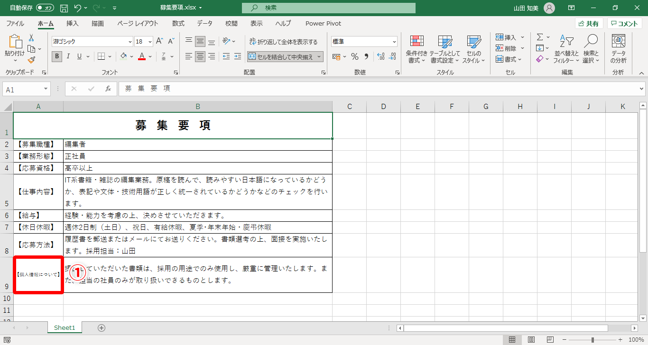Screen dimensions: 648x345
Task: Click the データの分析 button
Action: (618, 49)
